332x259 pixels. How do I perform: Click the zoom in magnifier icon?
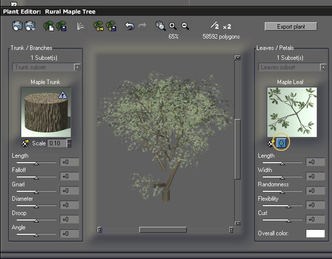[x=173, y=26]
